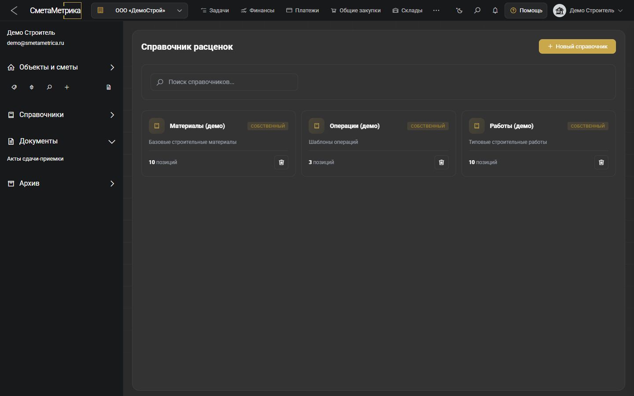Expand the Справочники sidebar section
Image resolution: width=634 pixels, height=396 pixels.
(62, 115)
